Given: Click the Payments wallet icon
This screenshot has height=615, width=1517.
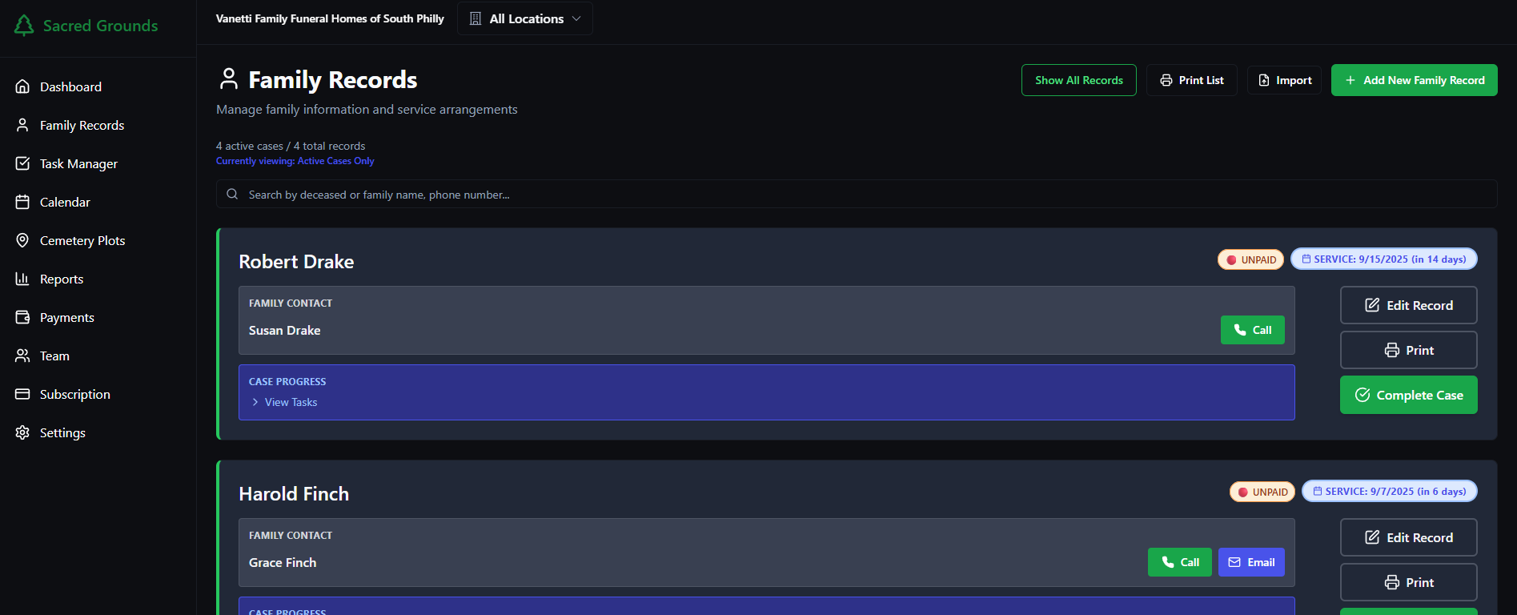Looking at the screenshot, I should coord(22,317).
